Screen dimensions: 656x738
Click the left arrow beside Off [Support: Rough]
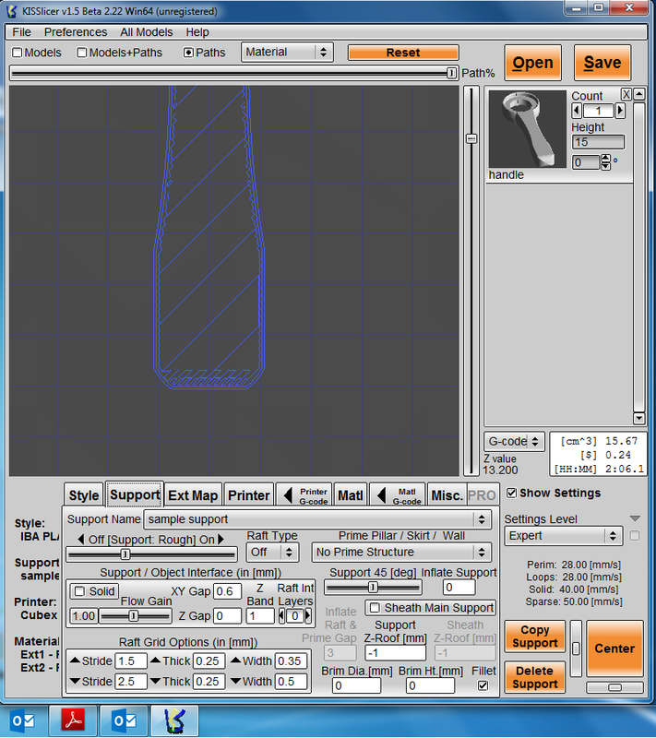81,540
